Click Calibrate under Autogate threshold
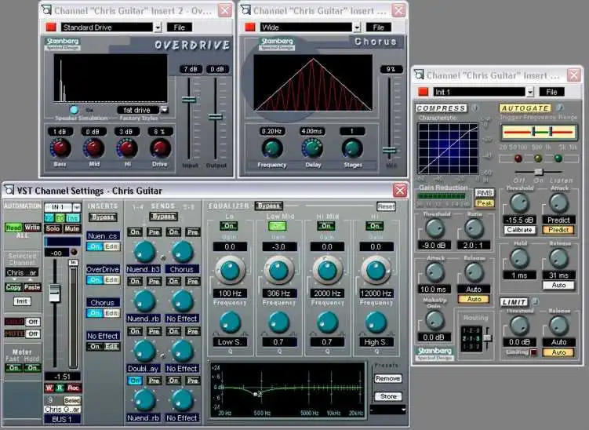The image size is (589, 430). tap(519, 230)
